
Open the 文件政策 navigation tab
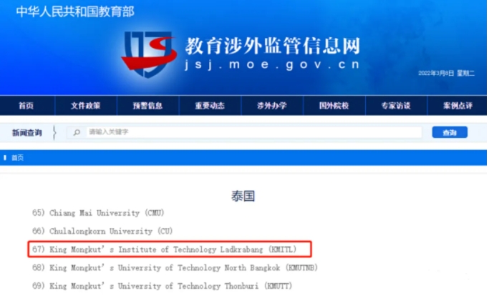(85, 106)
